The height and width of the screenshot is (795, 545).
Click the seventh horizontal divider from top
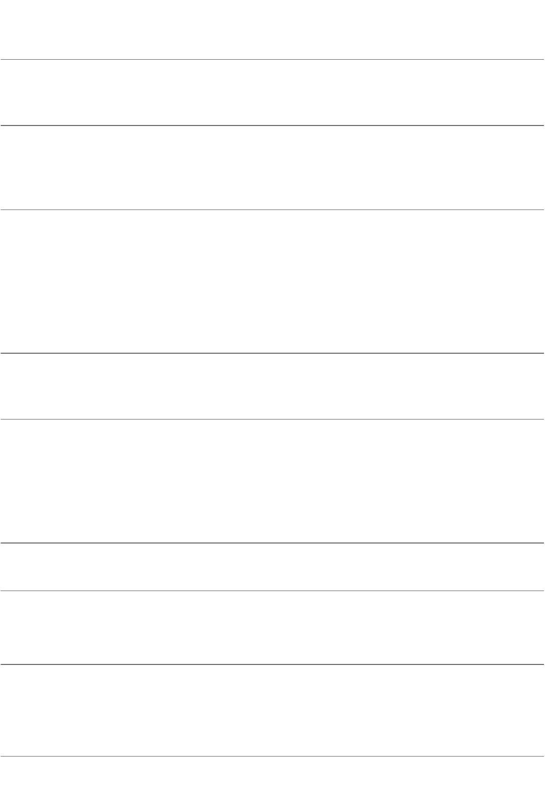tap(272, 591)
